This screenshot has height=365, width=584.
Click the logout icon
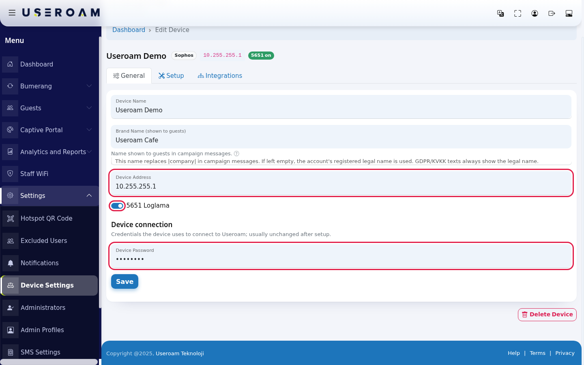pos(552,13)
